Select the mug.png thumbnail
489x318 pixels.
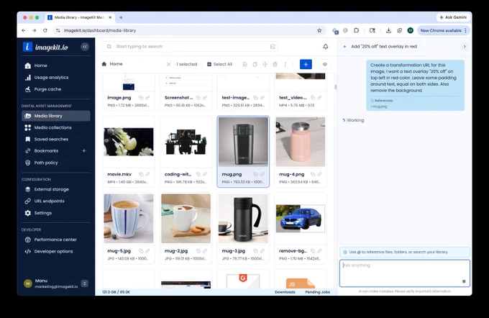point(243,142)
